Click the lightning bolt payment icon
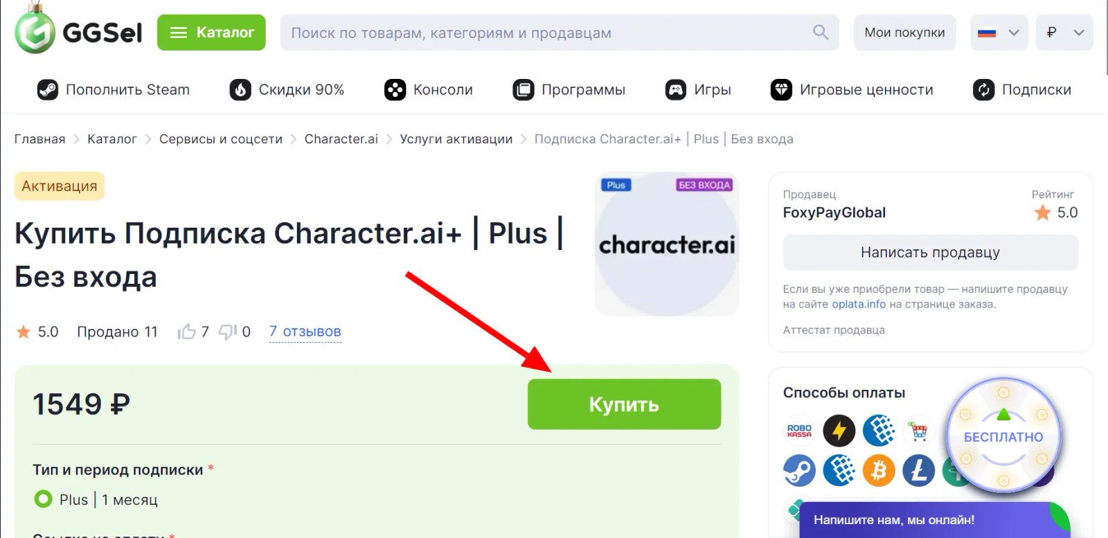 point(839,430)
